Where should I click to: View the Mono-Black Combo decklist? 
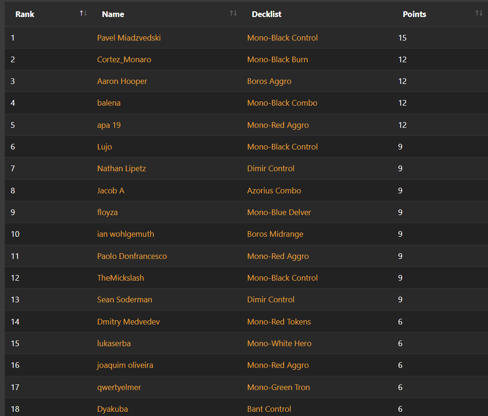coord(282,103)
